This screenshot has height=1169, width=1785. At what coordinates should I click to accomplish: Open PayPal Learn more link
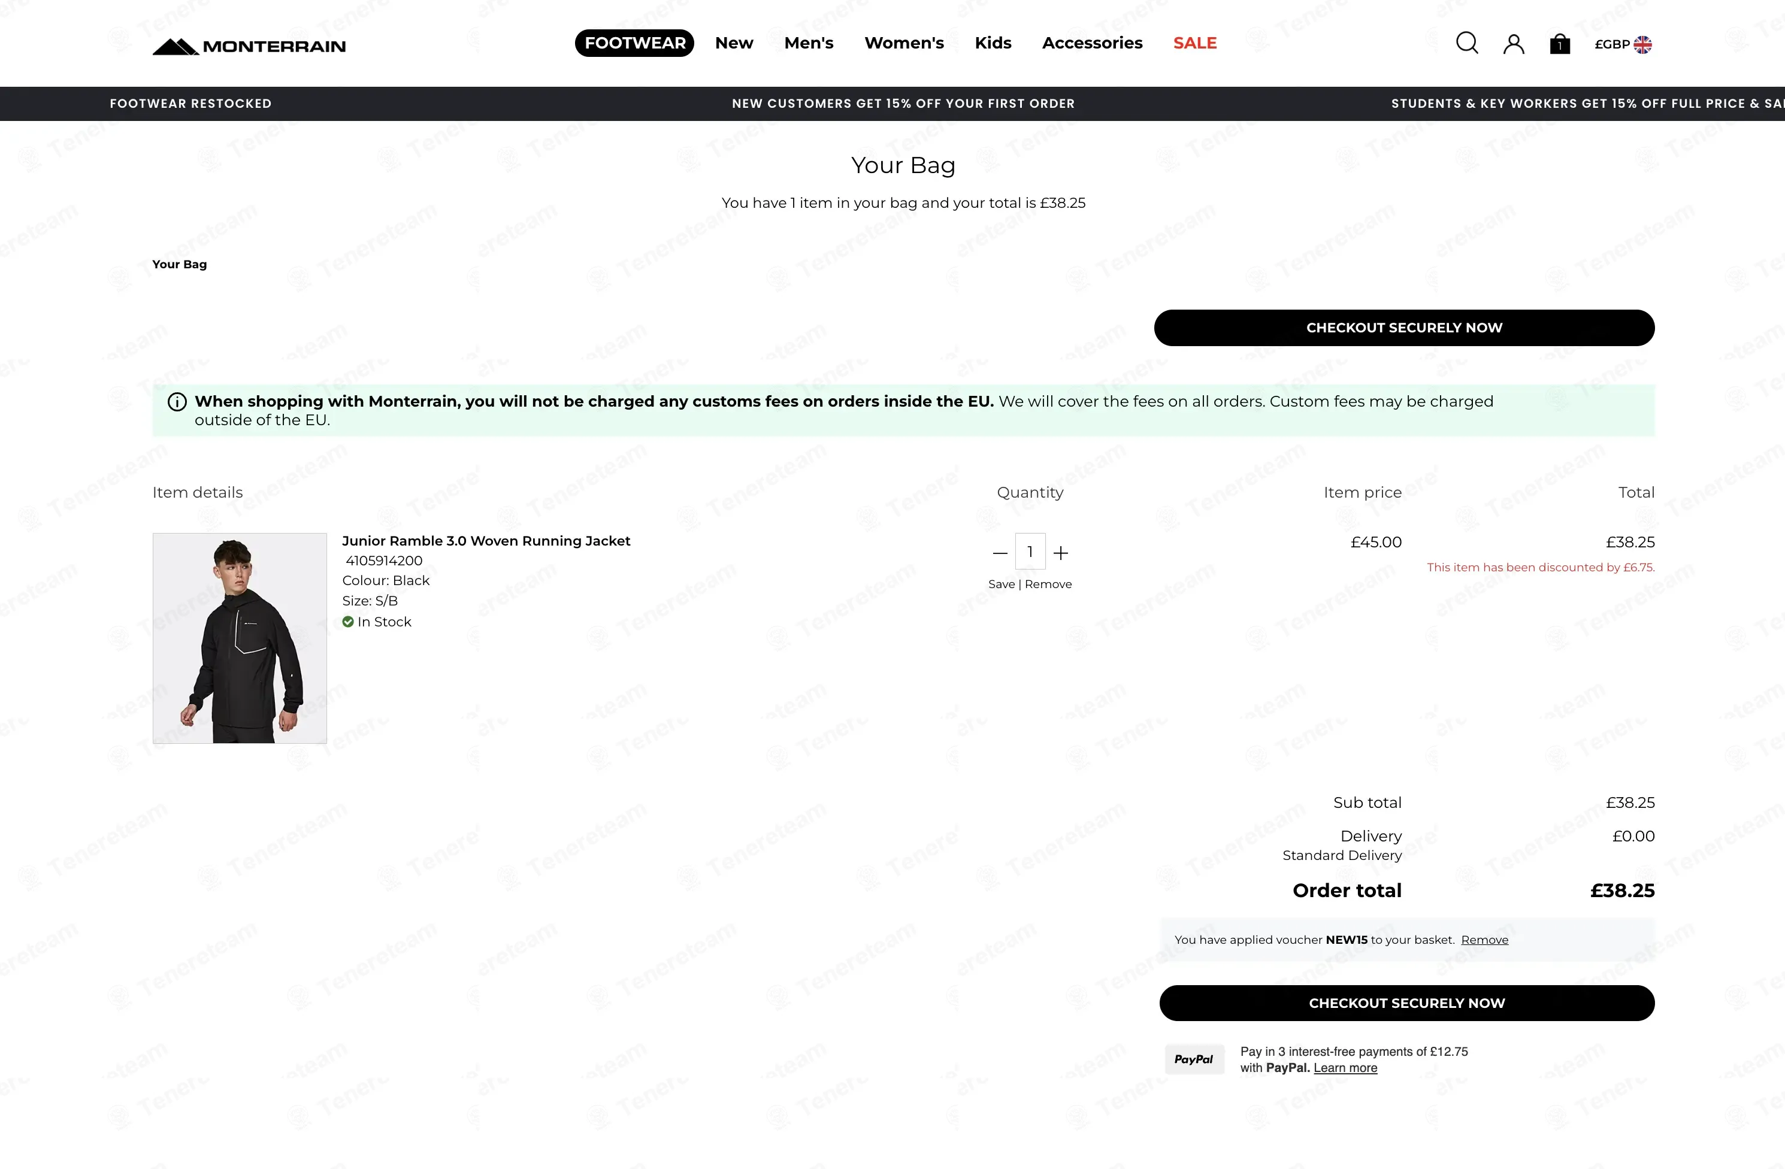click(1345, 1068)
